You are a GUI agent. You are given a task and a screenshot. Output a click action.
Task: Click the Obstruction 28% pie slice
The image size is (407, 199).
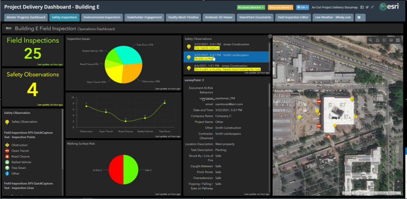132,74
